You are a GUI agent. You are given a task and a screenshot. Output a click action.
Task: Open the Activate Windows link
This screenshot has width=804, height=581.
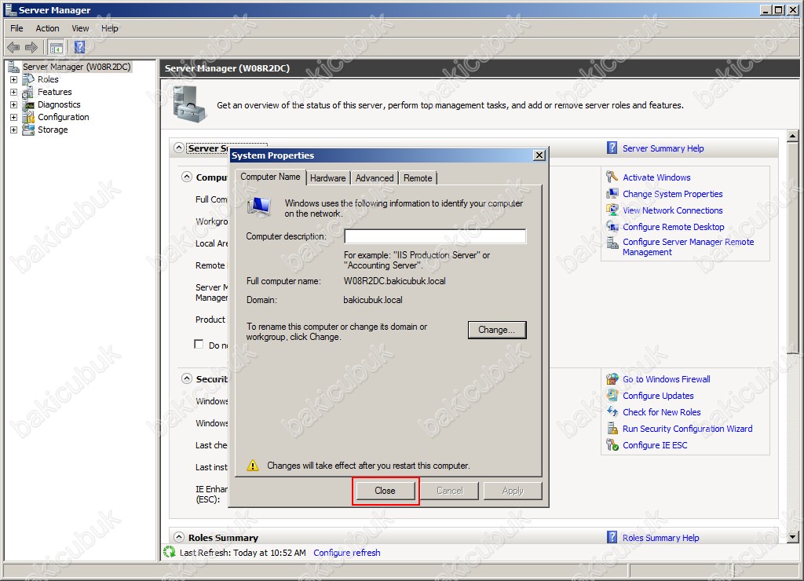(656, 177)
